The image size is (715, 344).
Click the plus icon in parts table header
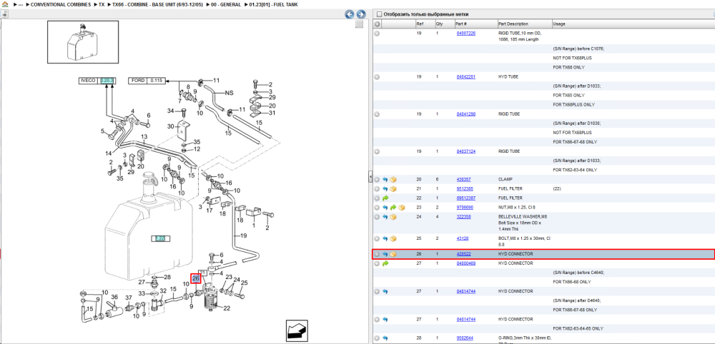377,24
